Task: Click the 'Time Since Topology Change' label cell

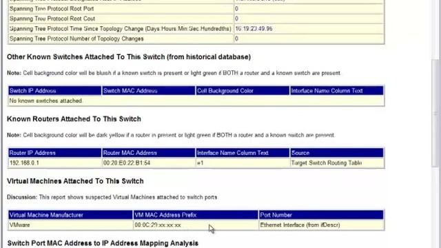Action: [121, 29]
